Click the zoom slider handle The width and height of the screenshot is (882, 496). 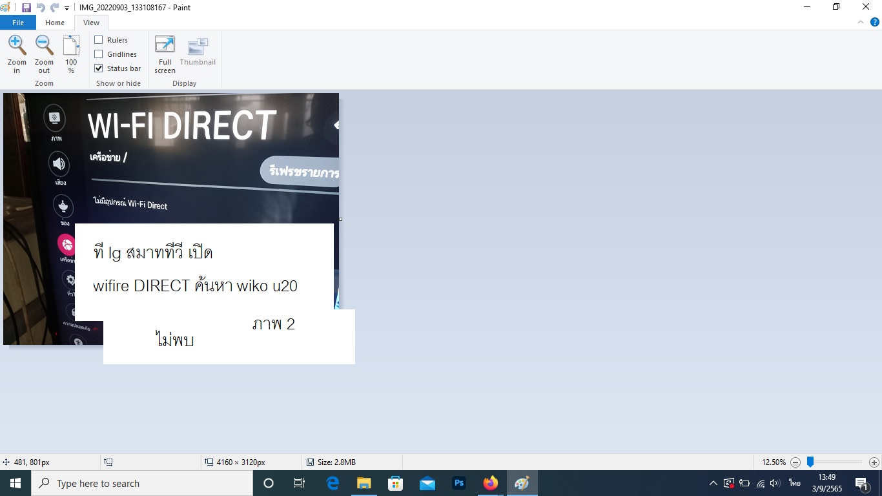810,462
